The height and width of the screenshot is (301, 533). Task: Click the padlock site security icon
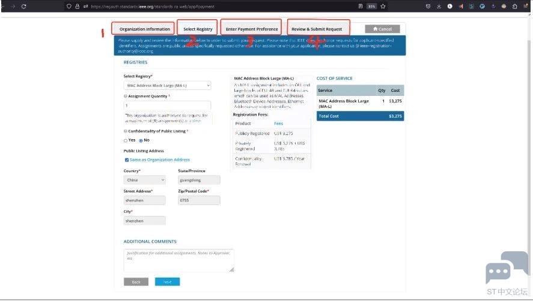[x=77, y=6]
